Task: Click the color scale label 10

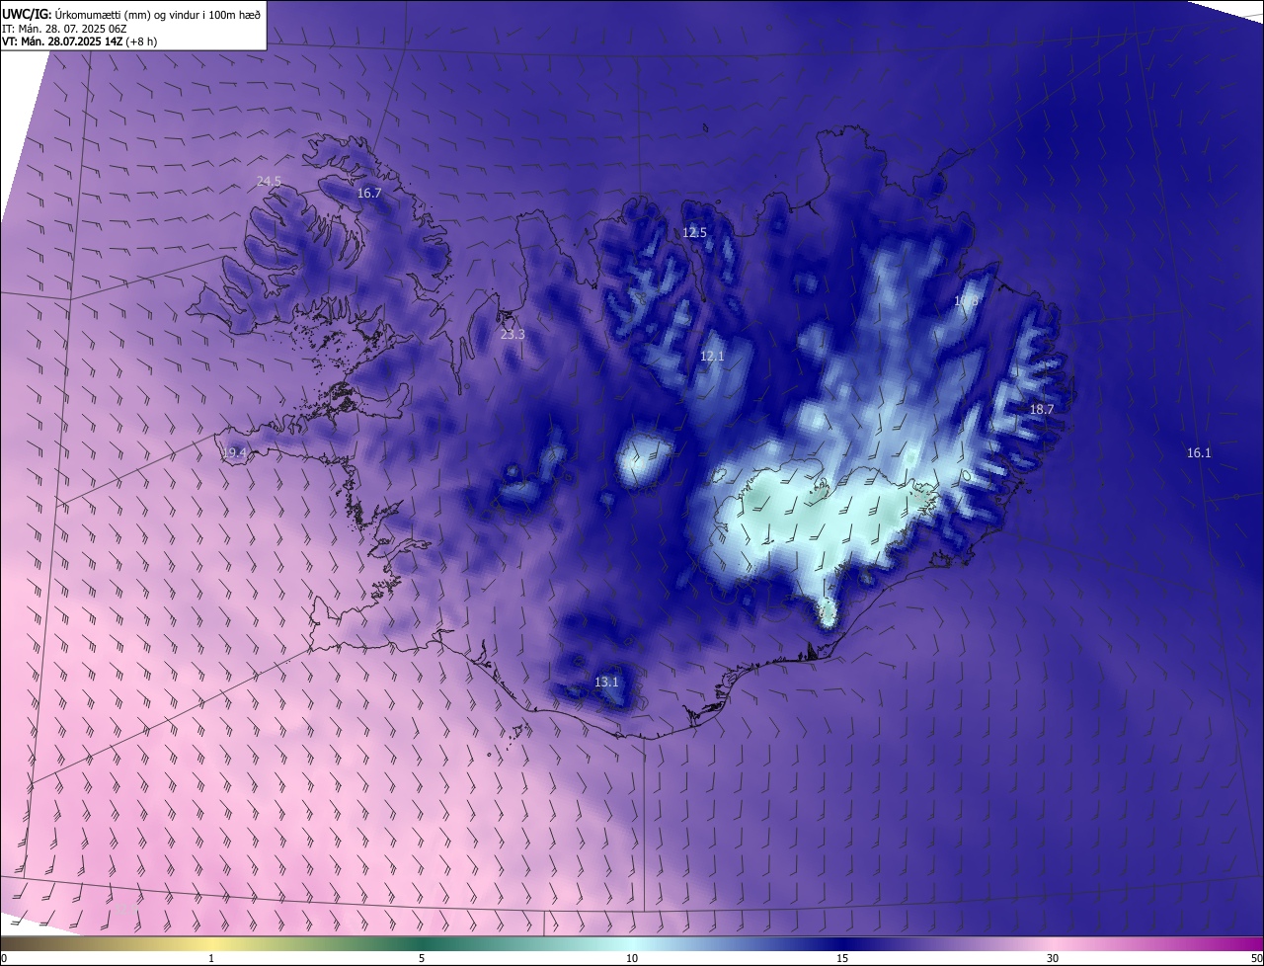Action: pyautogui.click(x=632, y=958)
